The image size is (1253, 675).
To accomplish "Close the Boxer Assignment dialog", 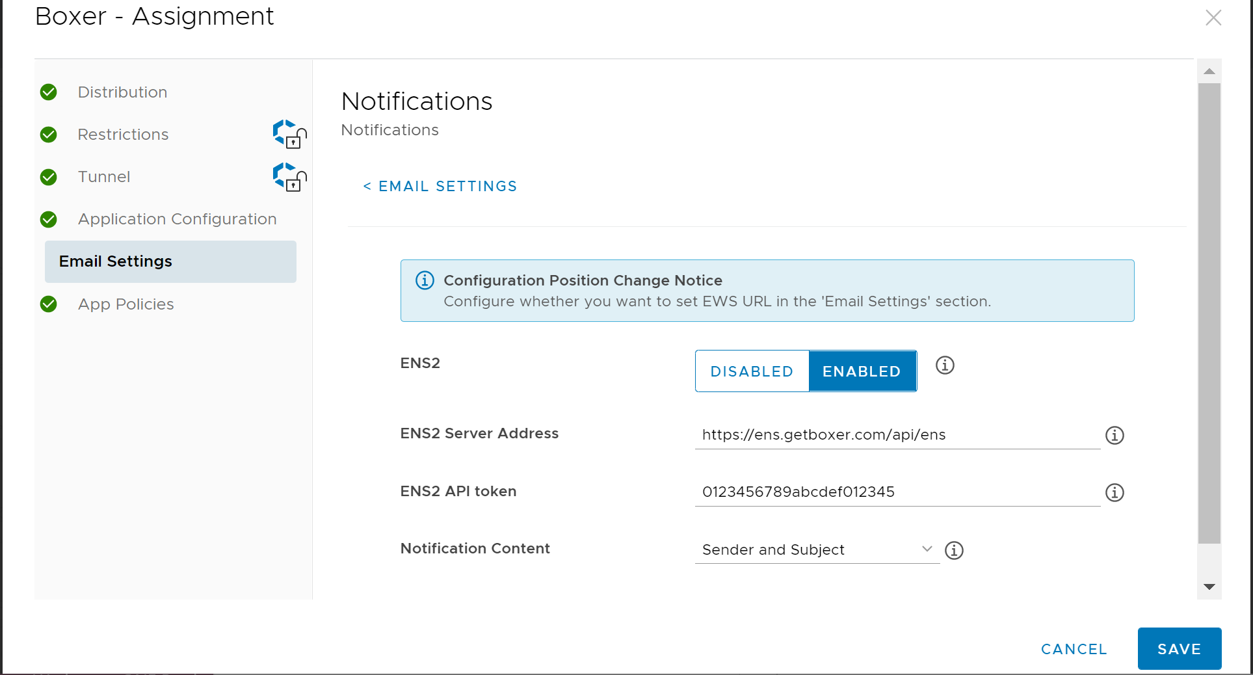I will [1213, 18].
